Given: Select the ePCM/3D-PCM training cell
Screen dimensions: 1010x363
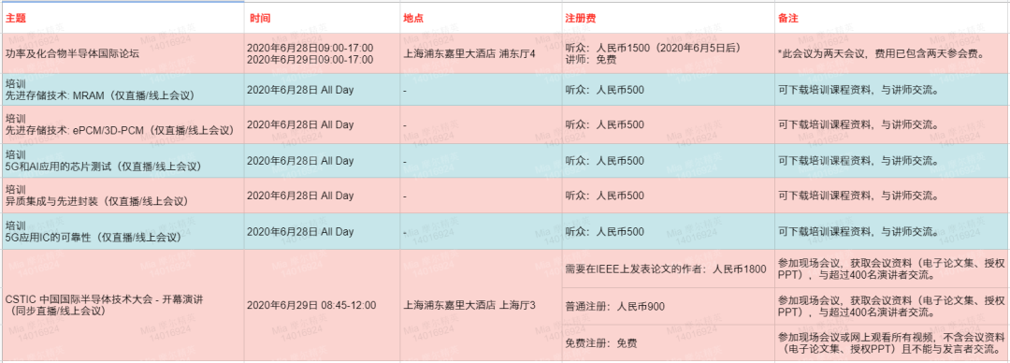Looking at the screenshot, I should coord(123,125).
